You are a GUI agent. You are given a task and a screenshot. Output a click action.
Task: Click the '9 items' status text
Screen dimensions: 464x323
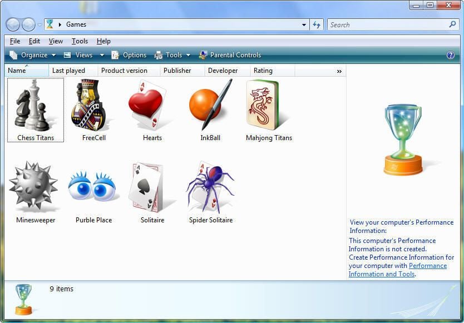click(x=61, y=289)
